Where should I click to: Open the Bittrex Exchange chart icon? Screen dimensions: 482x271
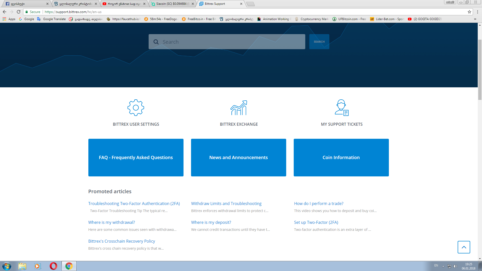tap(239, 108)
